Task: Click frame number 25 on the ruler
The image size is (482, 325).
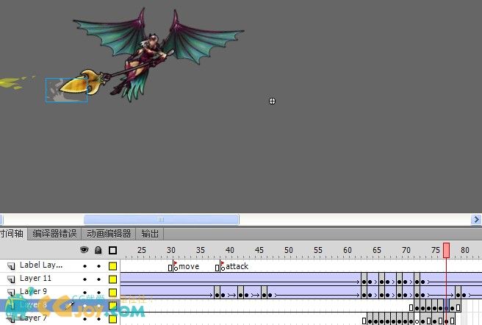Action: 141,250
